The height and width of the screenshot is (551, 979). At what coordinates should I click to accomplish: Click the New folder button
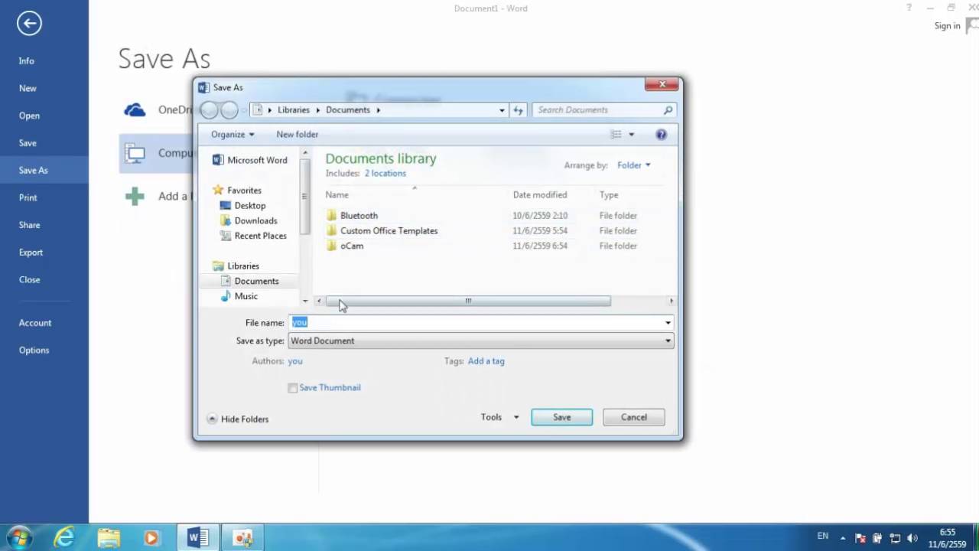click(298, 135)
